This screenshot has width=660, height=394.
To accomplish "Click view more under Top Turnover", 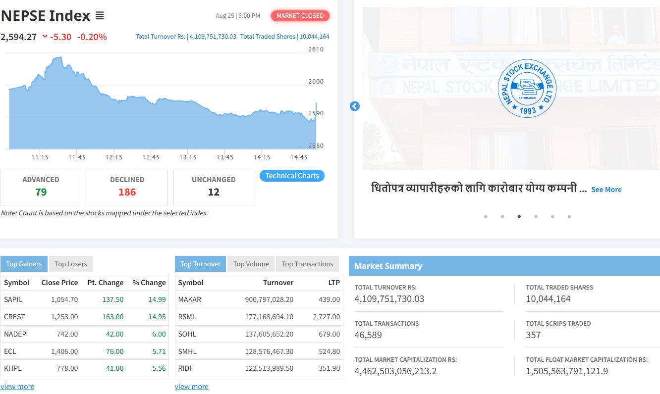I will coord(192,387).
